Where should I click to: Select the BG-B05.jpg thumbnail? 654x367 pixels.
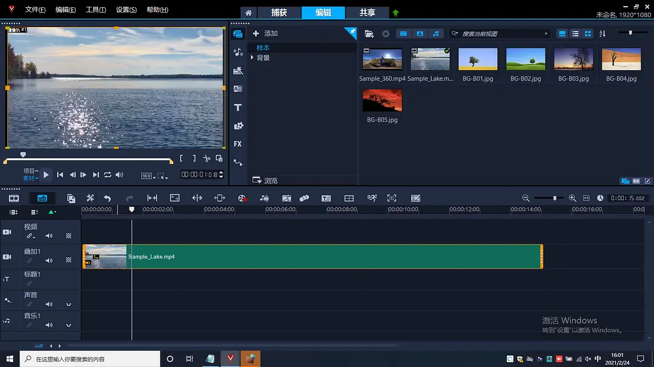coord(382,101)
